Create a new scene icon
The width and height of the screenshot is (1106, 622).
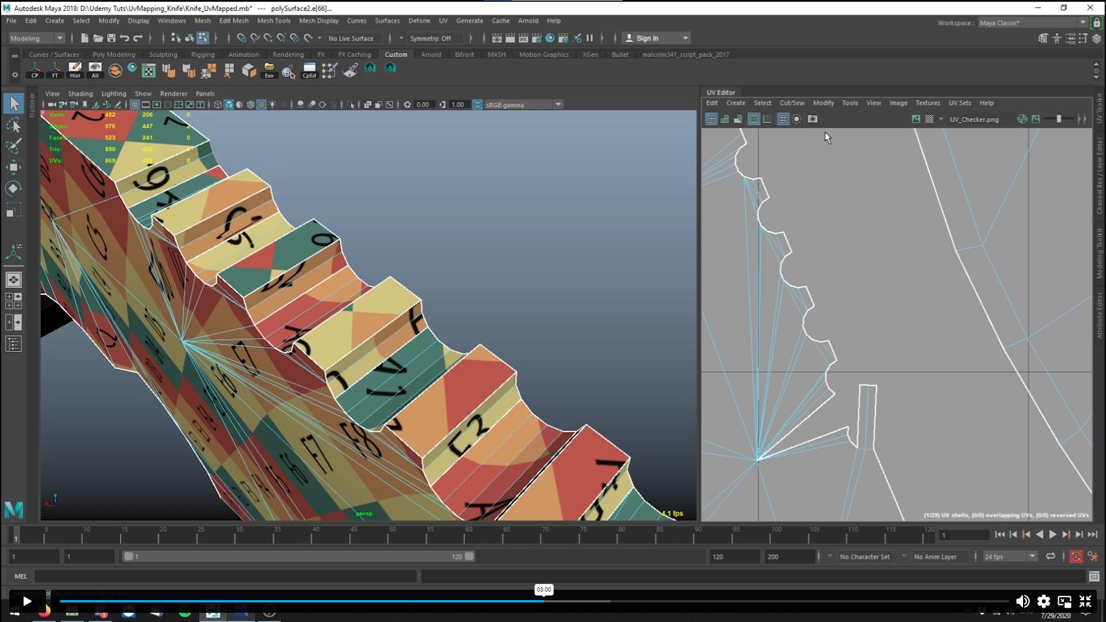85,38
